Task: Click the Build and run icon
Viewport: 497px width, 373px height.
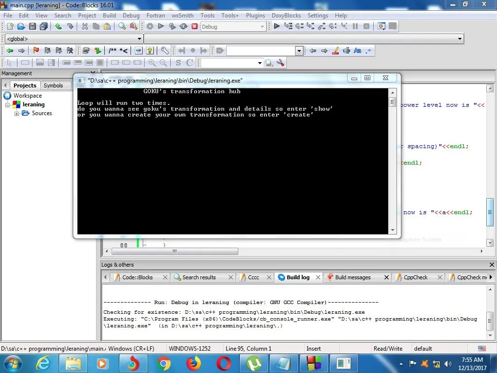Action: [x=172, y=26]
